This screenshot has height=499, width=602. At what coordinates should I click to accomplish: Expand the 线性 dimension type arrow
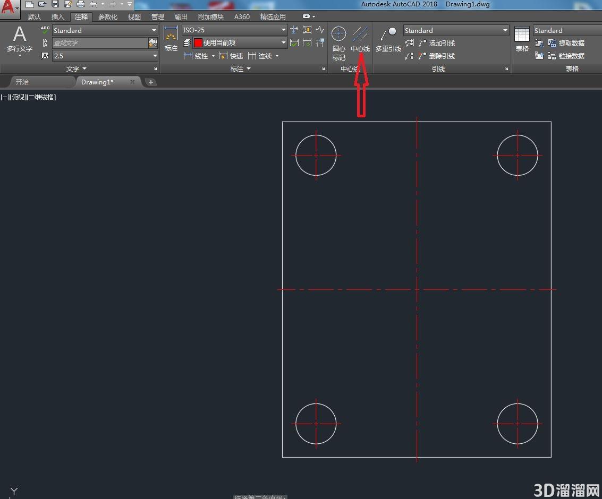214,56
